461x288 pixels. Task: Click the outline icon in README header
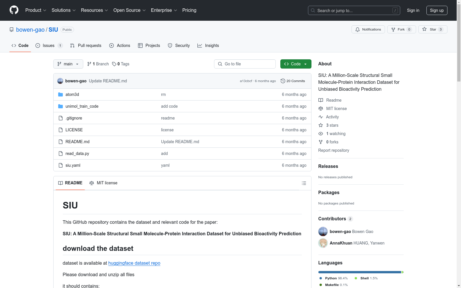(x=304, y=183)
